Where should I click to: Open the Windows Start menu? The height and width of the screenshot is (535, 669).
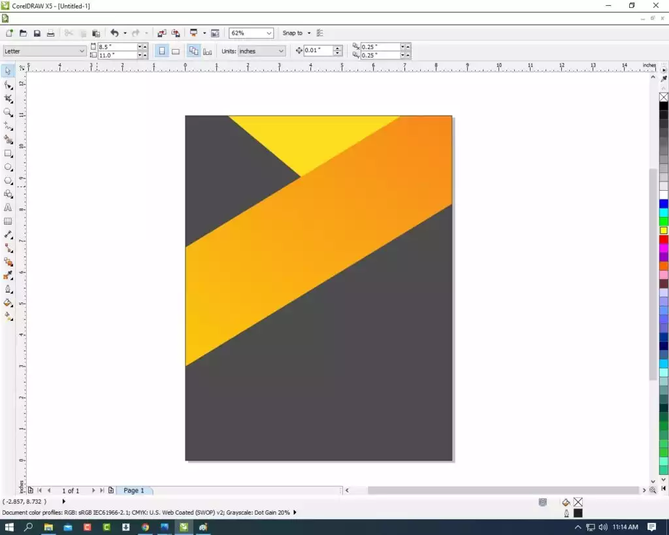(9, 527)
